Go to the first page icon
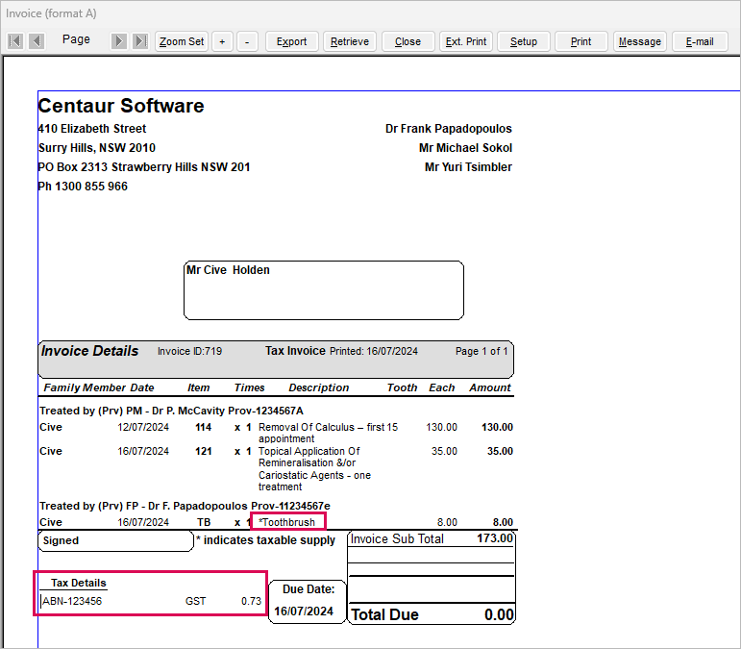 pos(15,41)
